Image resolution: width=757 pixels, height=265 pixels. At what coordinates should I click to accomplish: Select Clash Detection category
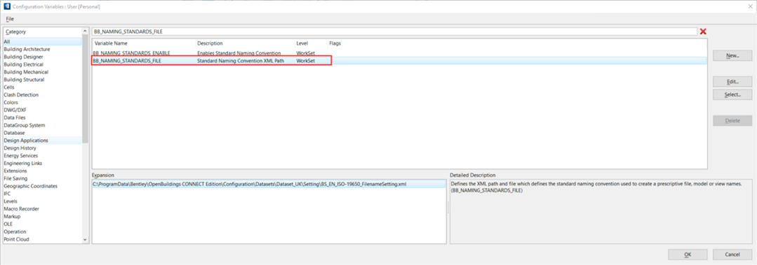(x=43, y=95)
